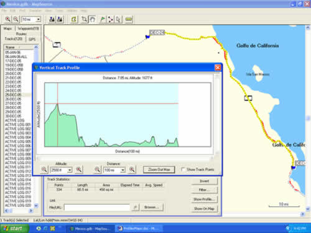
Task: Click the Invert button
Action: point(204,181)
